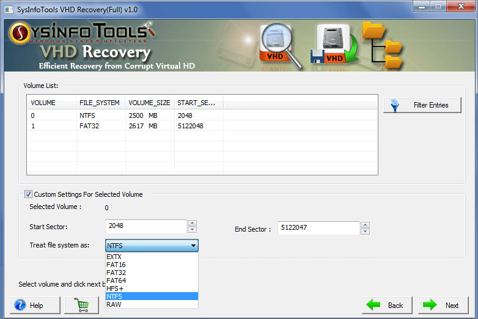
Task: Select volume 1 row in the list
Action: [x=202, y=126]
